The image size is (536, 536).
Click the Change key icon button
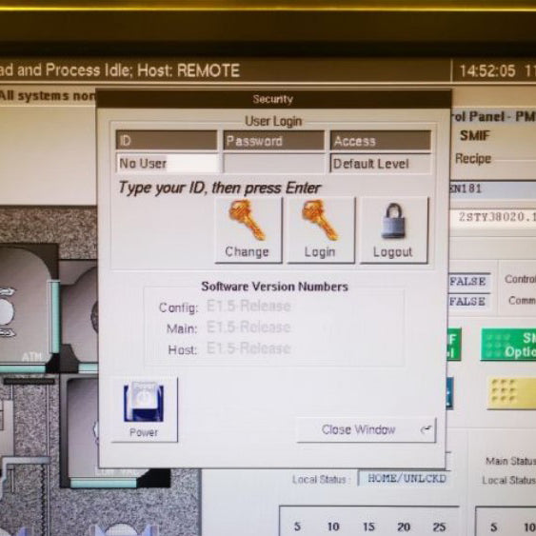coord(248,230)
